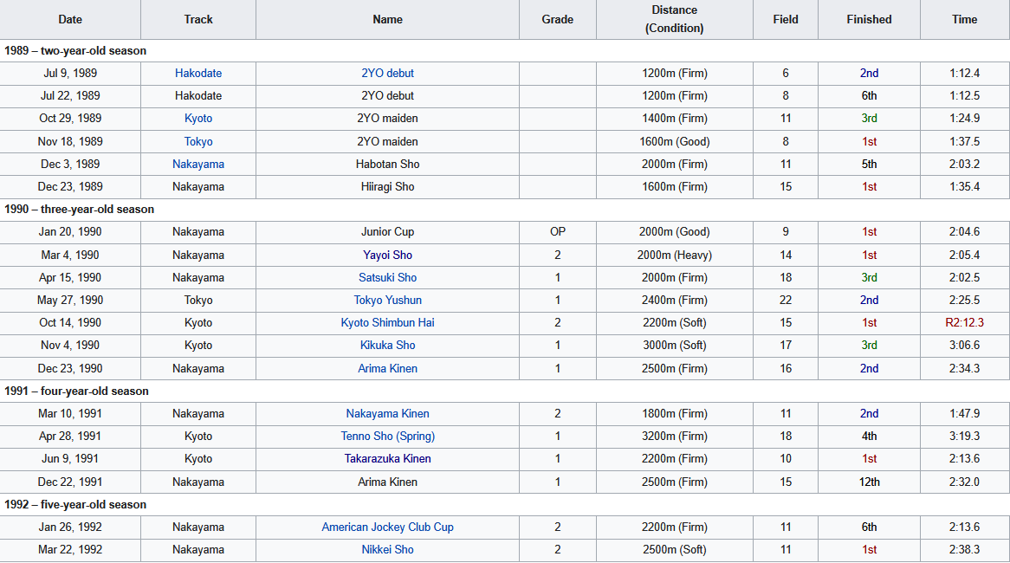The width and height of the screenshot is (1010, 563).
Task: Open the blue 2YO debut link
Action: click(x=387, y=74)
